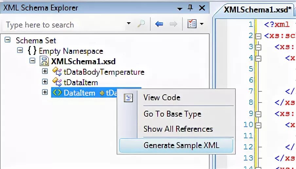Open the search box dropdown arrow

pyautogui.click(x=129, y=23)
